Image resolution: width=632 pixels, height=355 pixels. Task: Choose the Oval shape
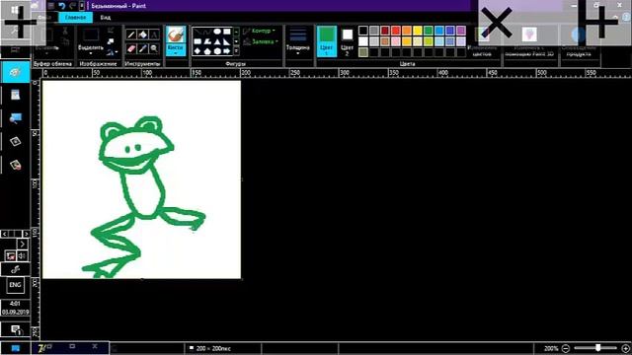[x=217, y=32]
